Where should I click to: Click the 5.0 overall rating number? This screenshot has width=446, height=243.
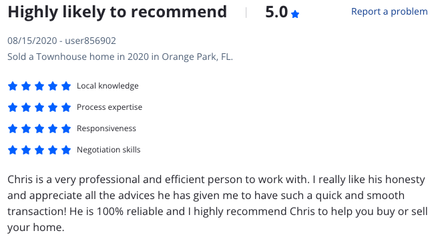coord(276,12)
